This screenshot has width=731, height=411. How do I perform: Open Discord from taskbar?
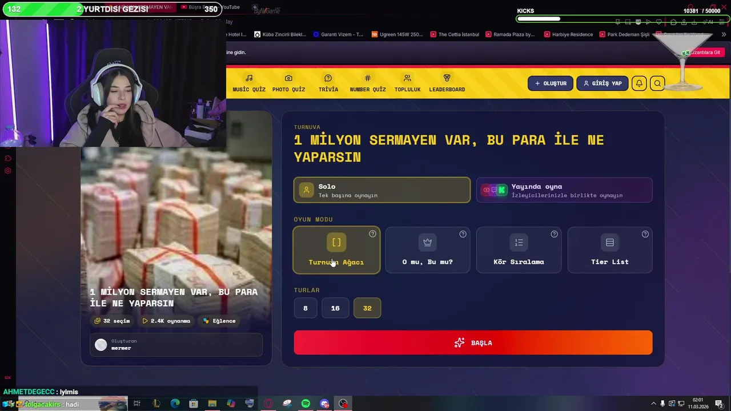pyautogui.click(x=324, y=404)
